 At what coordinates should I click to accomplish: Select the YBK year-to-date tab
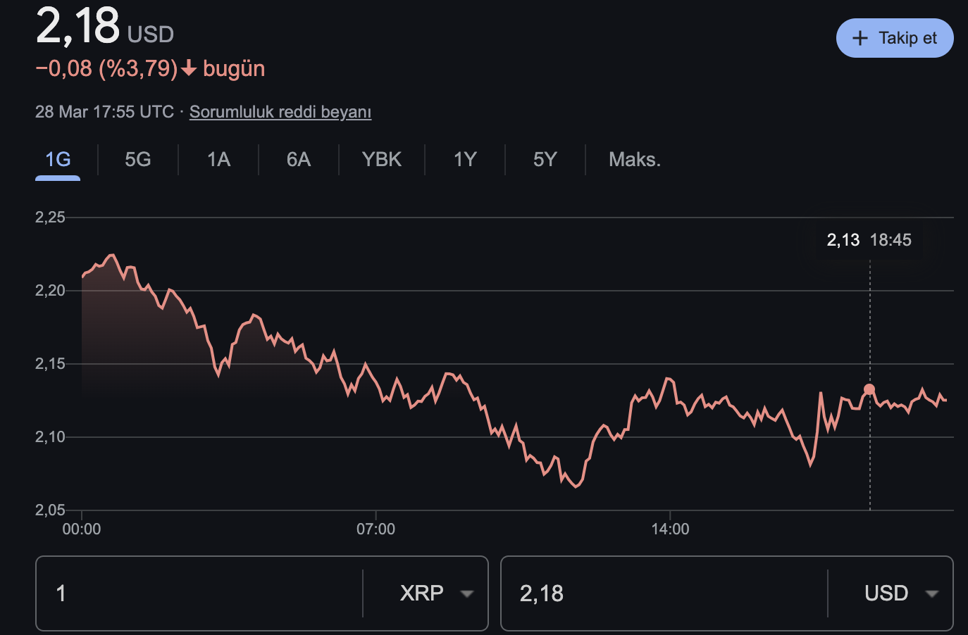pos(382,159)
